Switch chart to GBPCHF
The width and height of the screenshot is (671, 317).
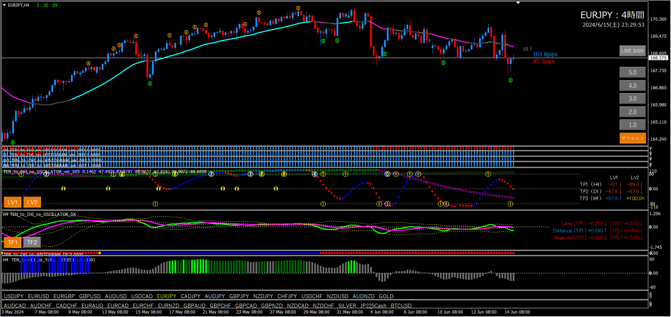(x=220, y=306)
